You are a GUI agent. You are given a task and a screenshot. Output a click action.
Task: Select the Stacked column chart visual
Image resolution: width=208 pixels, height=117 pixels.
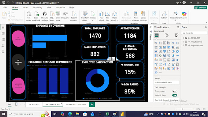coord(160,43)
